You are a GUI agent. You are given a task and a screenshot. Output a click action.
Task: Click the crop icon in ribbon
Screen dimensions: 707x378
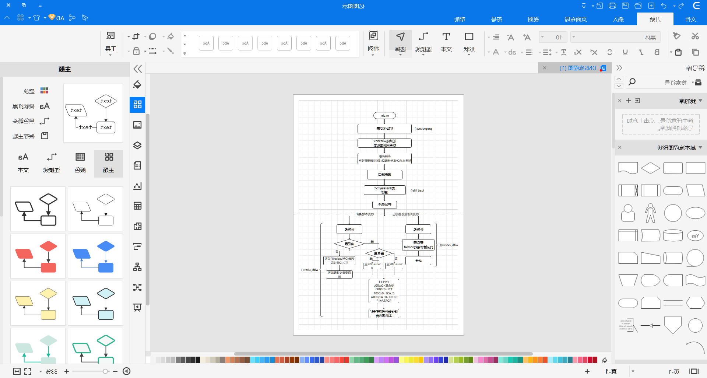tap(136, 36)
